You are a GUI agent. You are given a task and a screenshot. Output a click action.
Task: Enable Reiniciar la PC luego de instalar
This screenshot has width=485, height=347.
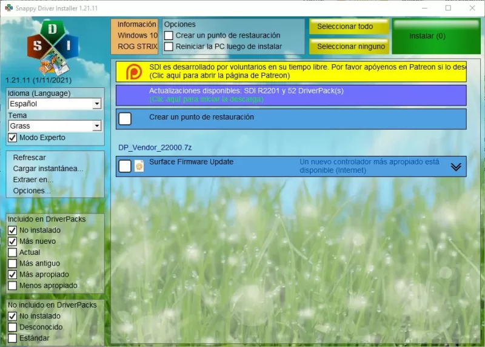[169, 47]
